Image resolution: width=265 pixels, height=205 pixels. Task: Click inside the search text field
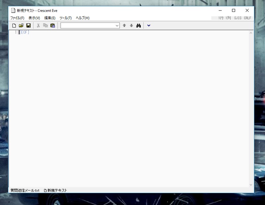pyautogui.click(x=87, y=25)
